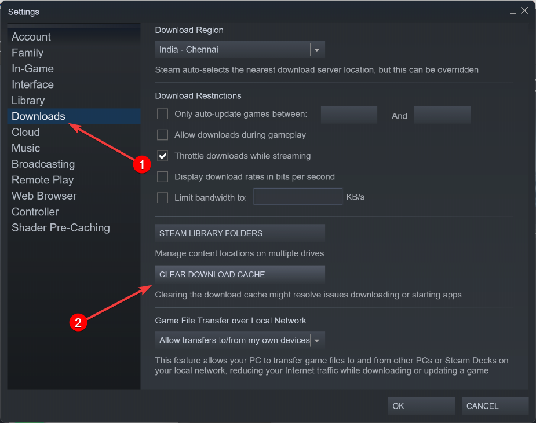The image size is (536, 423).
Task: Open the auto-update end time selector
Action: [x=442, y=115]
